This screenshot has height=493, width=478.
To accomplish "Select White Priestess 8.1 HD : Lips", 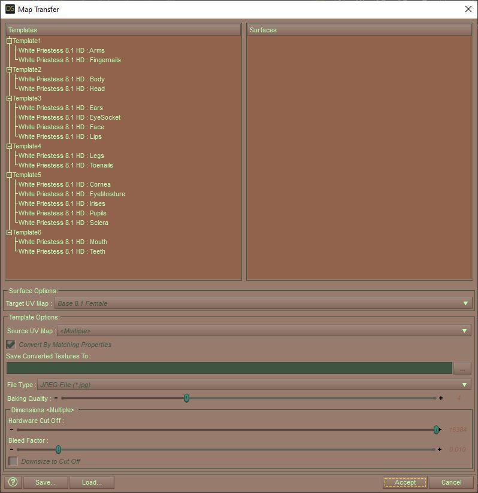I will pyautogui.click(x=60, y=136).
